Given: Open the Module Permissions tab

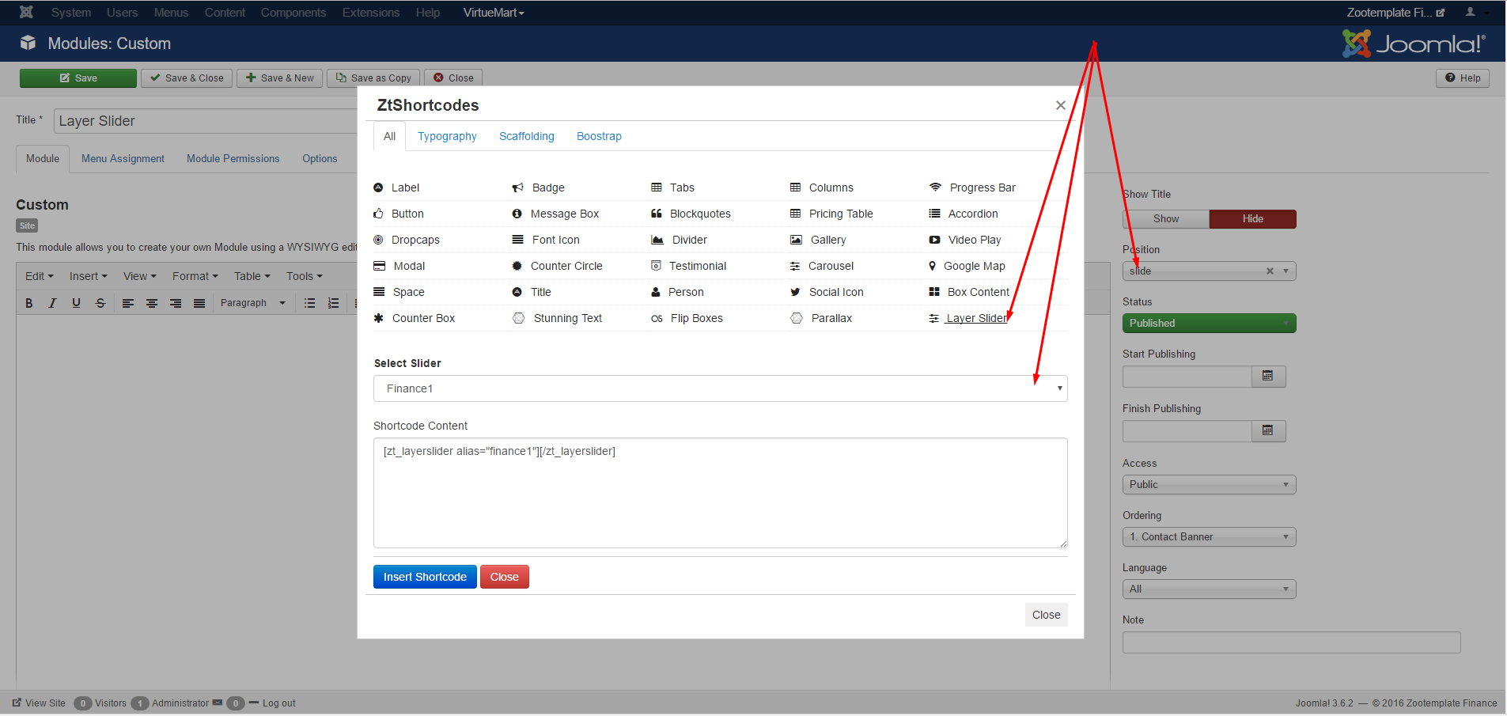Looking at the screenshot, I should coord(233,158).
